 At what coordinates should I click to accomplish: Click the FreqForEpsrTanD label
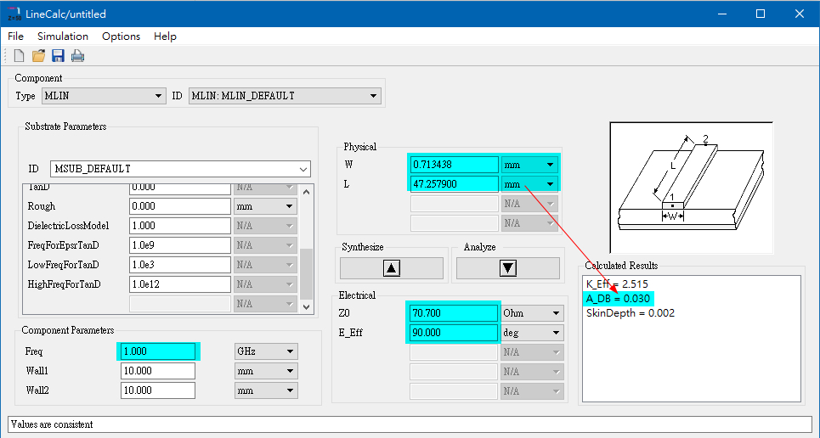(63, 245)
